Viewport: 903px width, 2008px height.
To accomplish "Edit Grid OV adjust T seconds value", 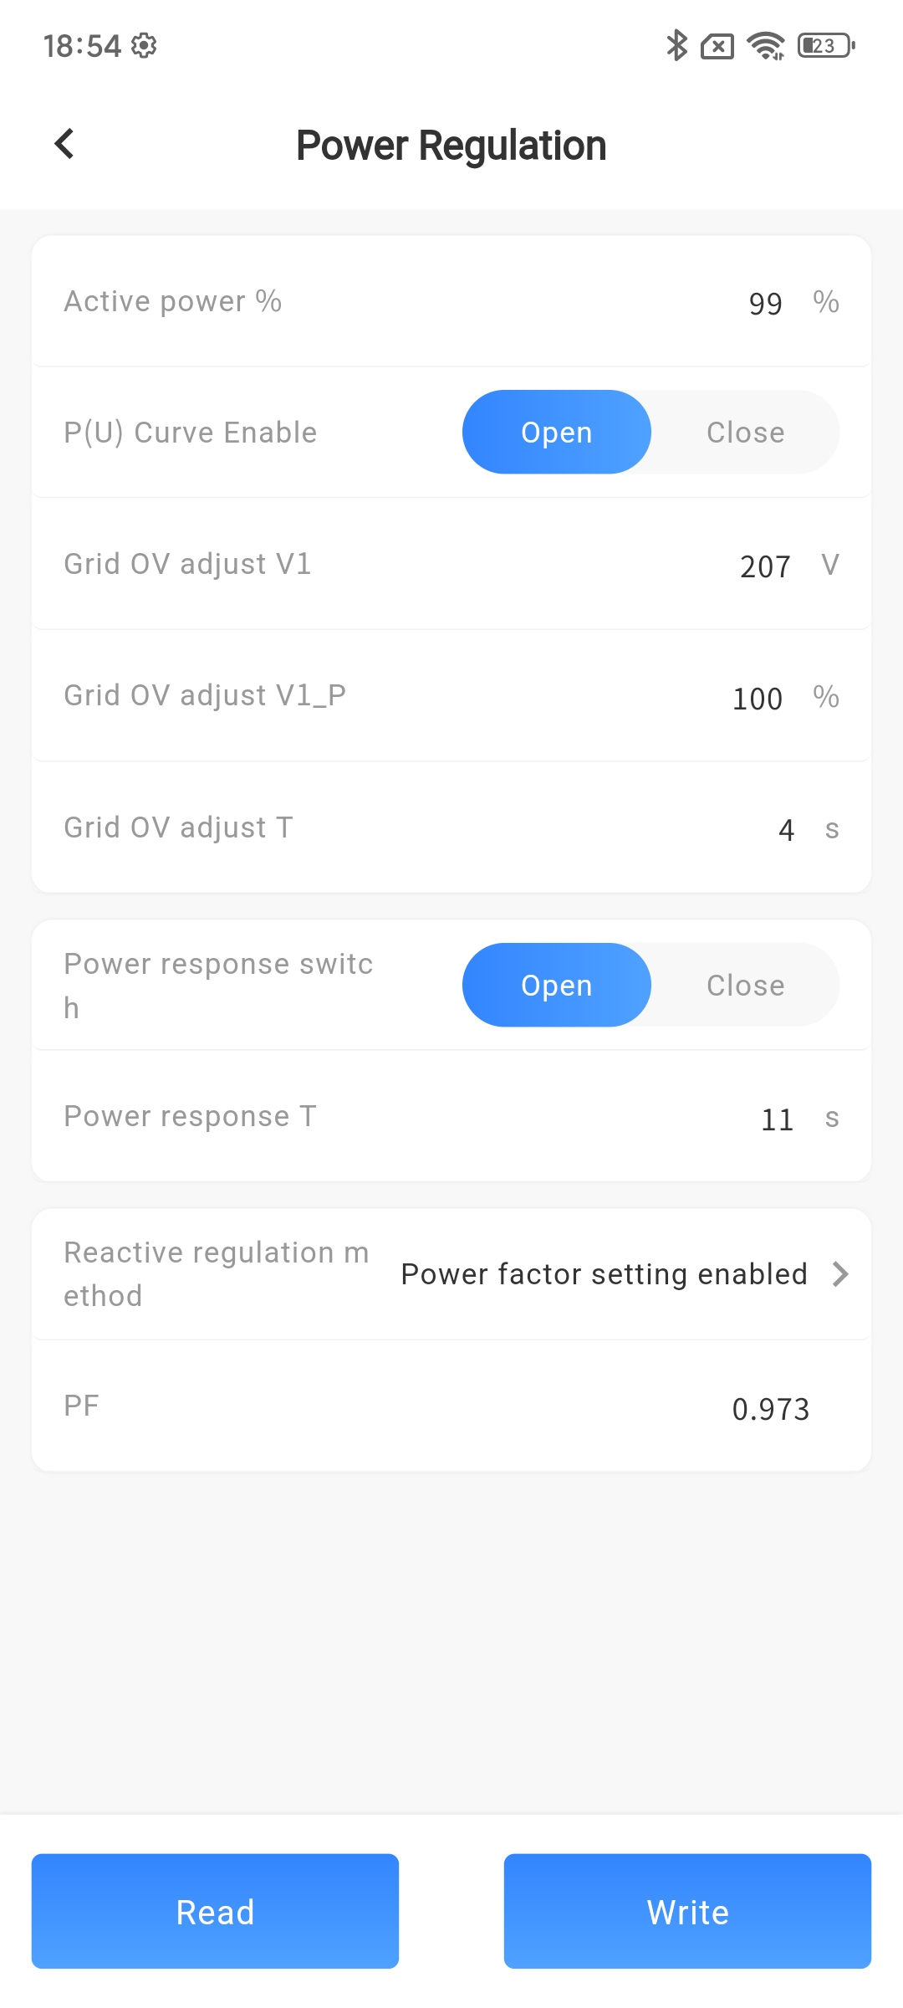I will click(786, 829).
